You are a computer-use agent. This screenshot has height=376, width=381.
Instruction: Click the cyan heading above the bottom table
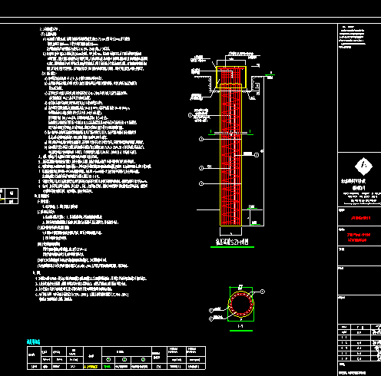[x=33, y=341]
